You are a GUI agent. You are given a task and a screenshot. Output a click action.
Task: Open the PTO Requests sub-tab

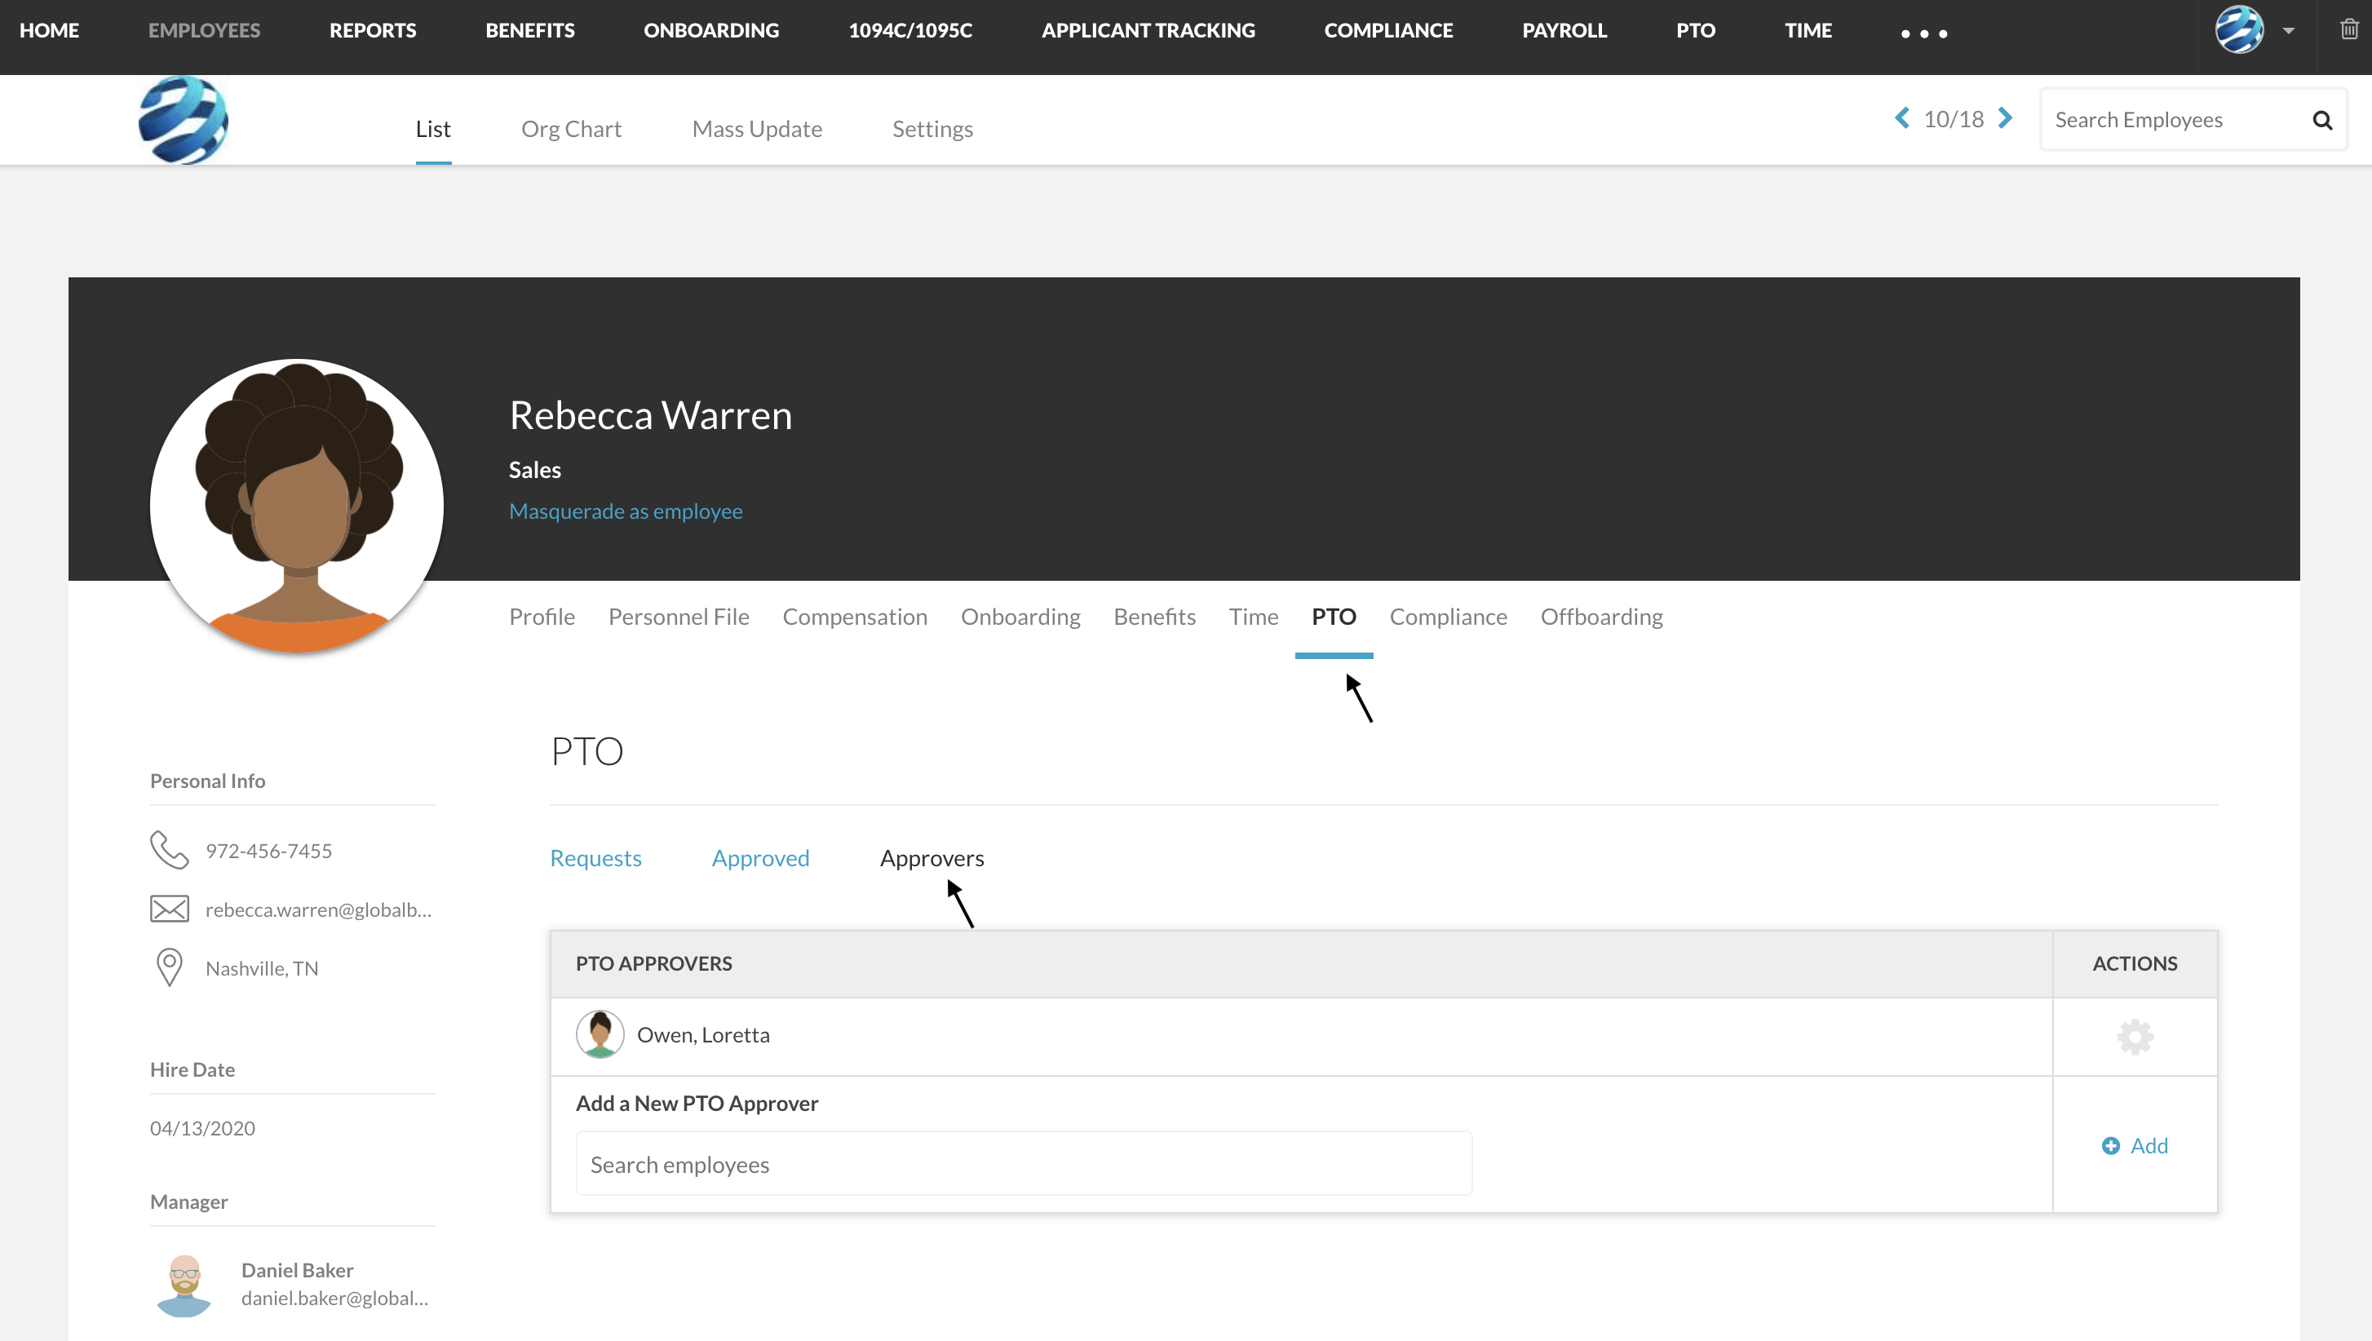(x=595, y=858)
